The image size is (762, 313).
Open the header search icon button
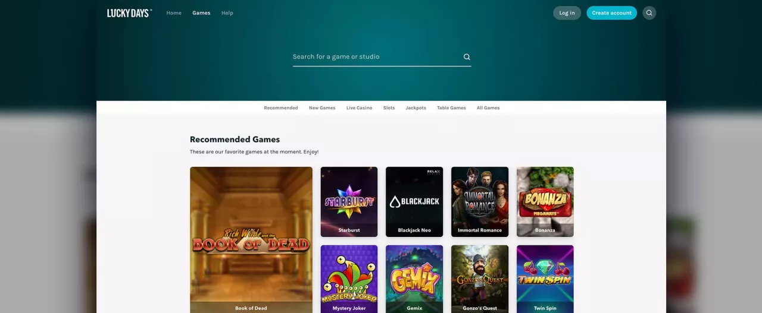point(649,13)
